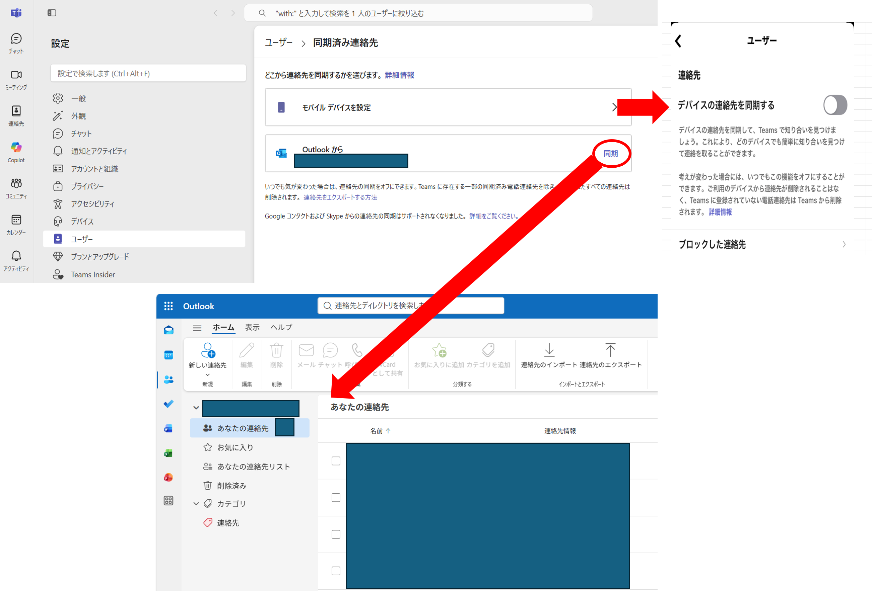Open Excel from the Outlook left rail
Screen dimensions: 872x591
pyautogui.click(x=169, y=453)
